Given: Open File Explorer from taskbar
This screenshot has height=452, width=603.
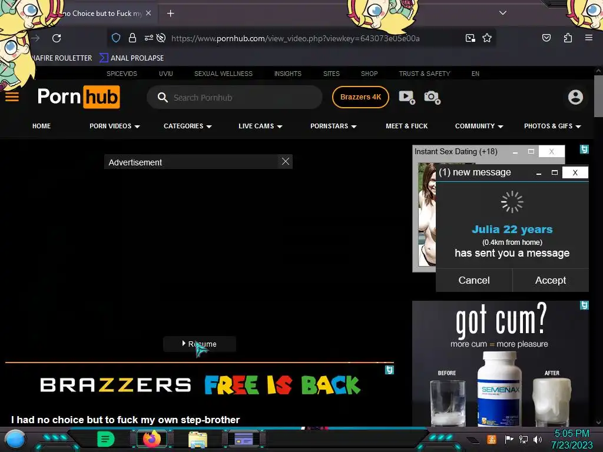Looking at the screenshot, I should coord(198,440).
